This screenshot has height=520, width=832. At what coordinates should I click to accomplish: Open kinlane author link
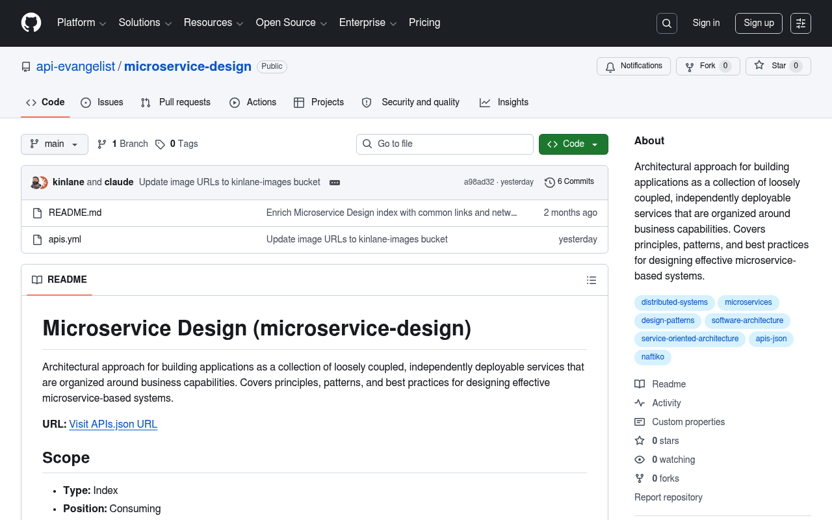click(68, 183)
